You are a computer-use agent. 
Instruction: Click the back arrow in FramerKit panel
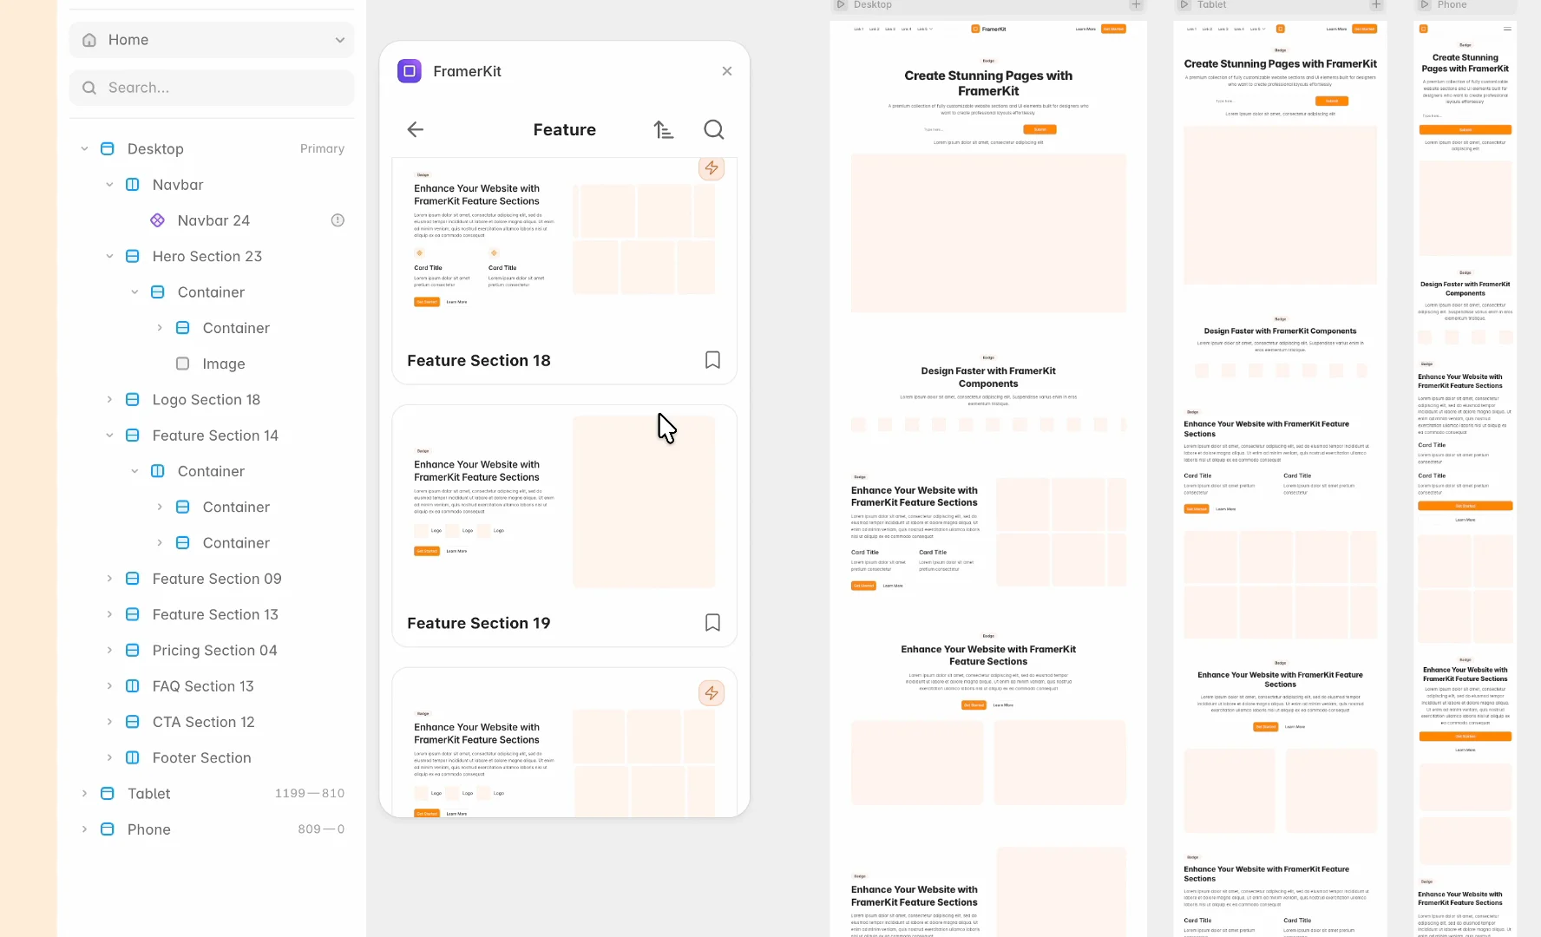415,130
